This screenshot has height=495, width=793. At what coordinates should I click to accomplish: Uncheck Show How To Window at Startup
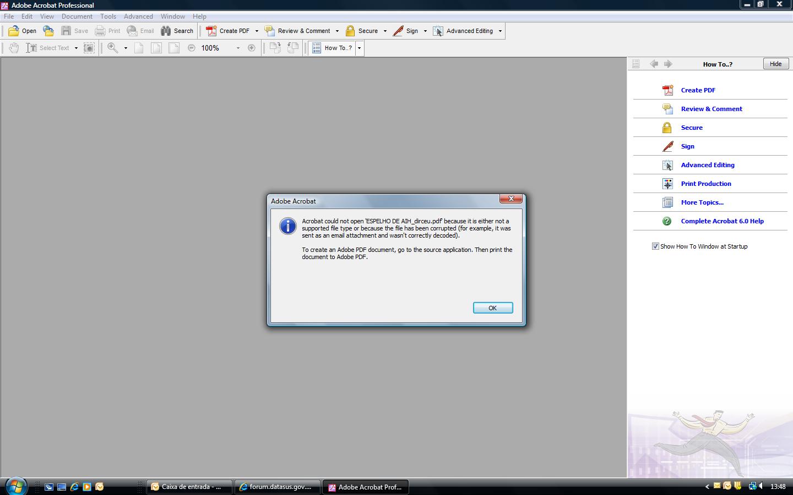click(655, 246)
